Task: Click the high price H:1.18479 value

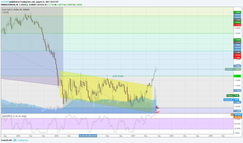Action: click(59, 5)
